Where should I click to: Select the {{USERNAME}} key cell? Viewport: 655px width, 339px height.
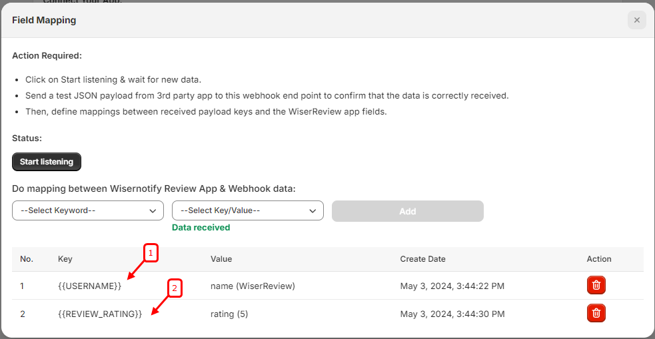(90, 286)
